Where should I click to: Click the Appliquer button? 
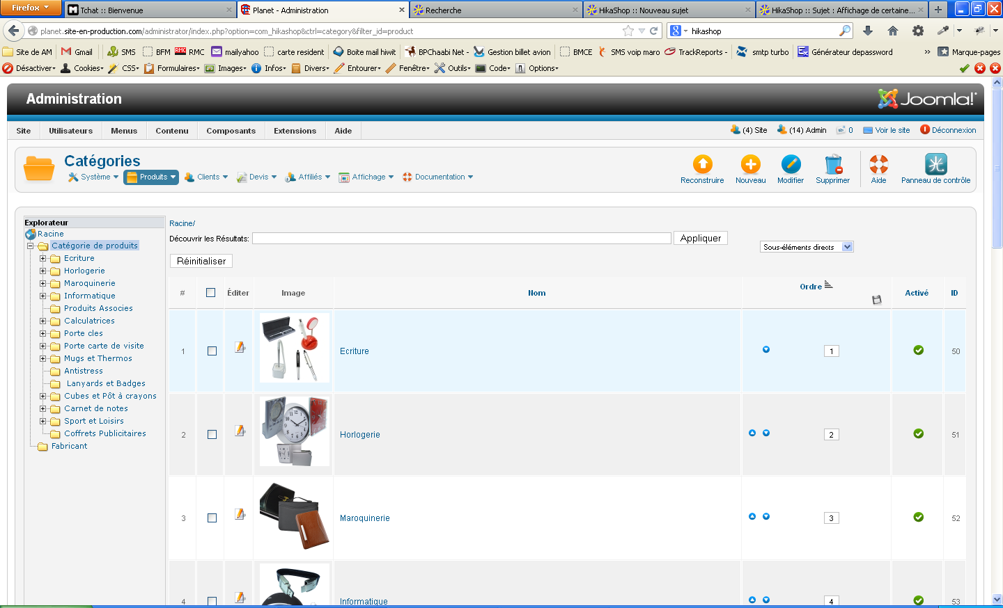click(701, 238)
